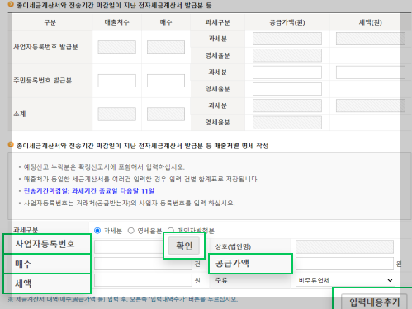Click 영세율분 공급가액 field for 사업자등록번호 발급분
Screen dimensions: 412x309
287,55
